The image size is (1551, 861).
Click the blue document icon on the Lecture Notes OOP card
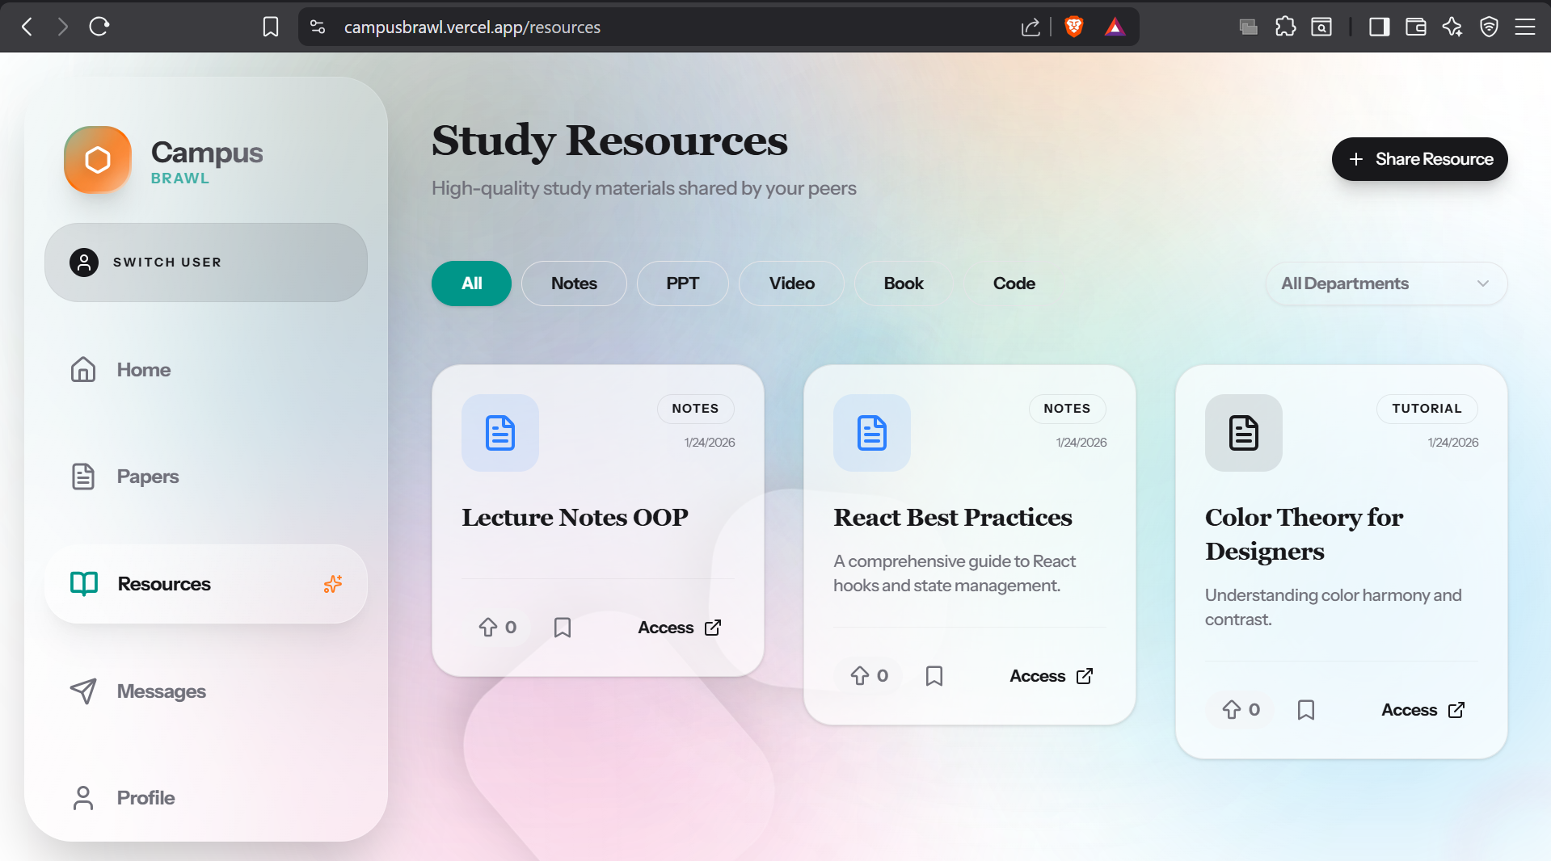pos(500,433)
